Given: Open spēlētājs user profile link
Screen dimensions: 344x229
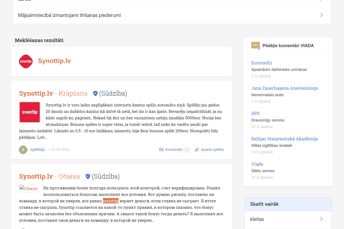Looking at the screenshot, I should pyautogui.click(x=38, y=150).
